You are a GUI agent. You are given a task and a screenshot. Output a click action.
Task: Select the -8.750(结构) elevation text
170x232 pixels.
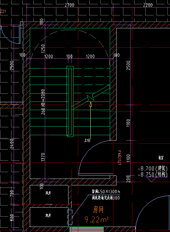(153, 174)
